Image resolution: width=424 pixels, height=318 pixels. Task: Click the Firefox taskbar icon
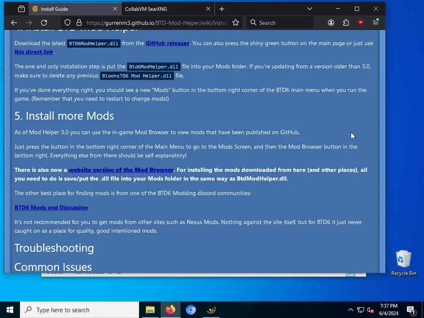point(170,310)
